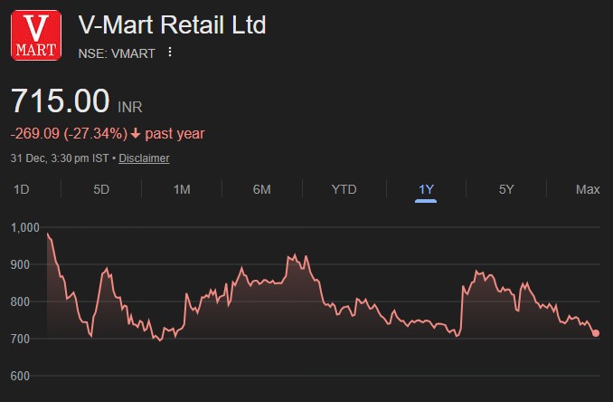This screenshot has width=613, height=402.
Task: Switch to YTD chart view
Action: pyautogui.click(x=344, y=189)
